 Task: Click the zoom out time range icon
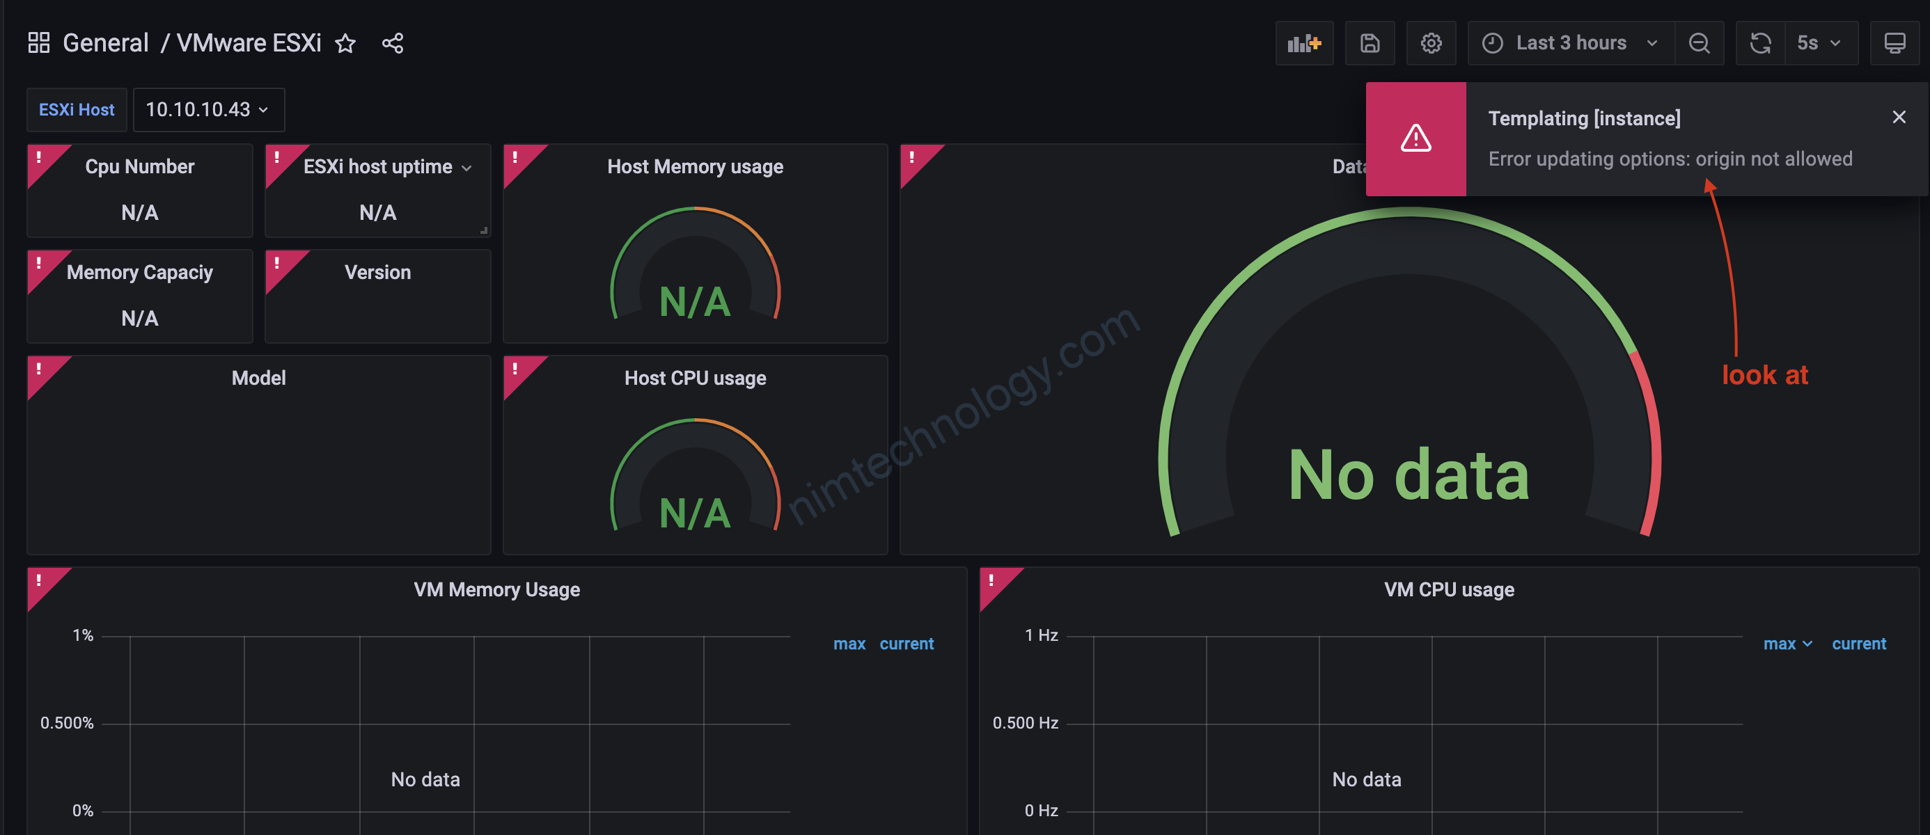click(1700, 43)
